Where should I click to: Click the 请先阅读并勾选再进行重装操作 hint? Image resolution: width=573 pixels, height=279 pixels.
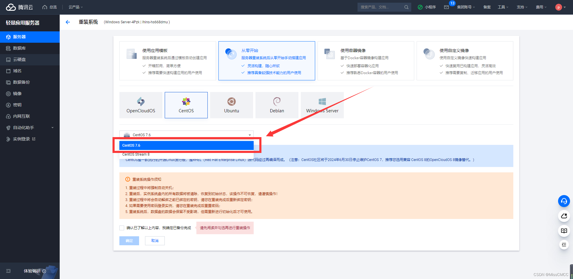(x=225, y=228)
